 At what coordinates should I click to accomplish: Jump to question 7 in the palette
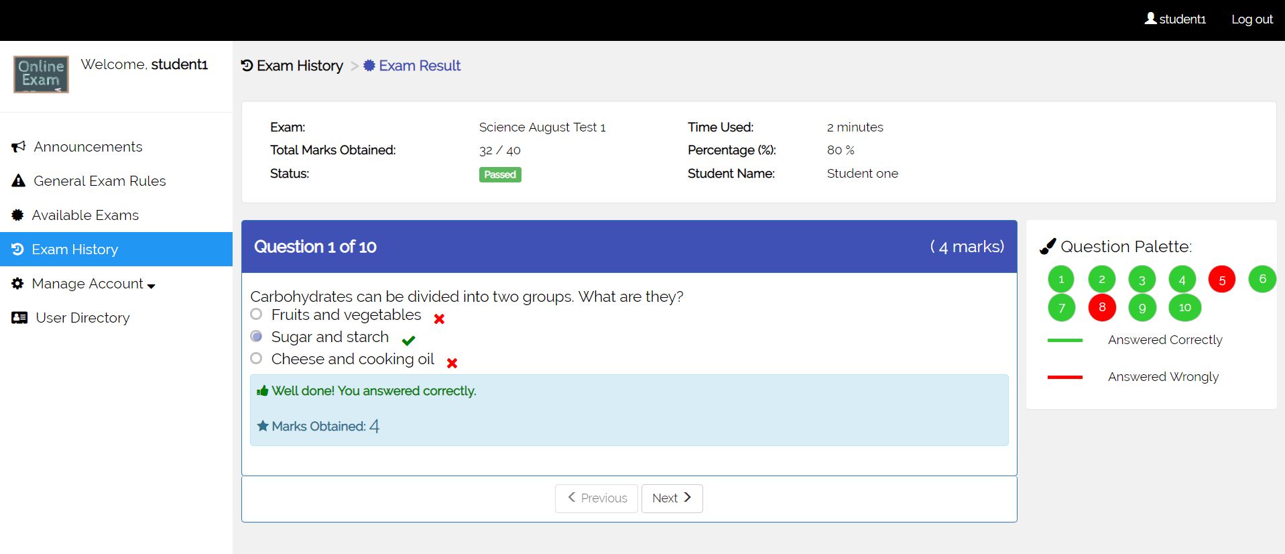pos(1062,308)
